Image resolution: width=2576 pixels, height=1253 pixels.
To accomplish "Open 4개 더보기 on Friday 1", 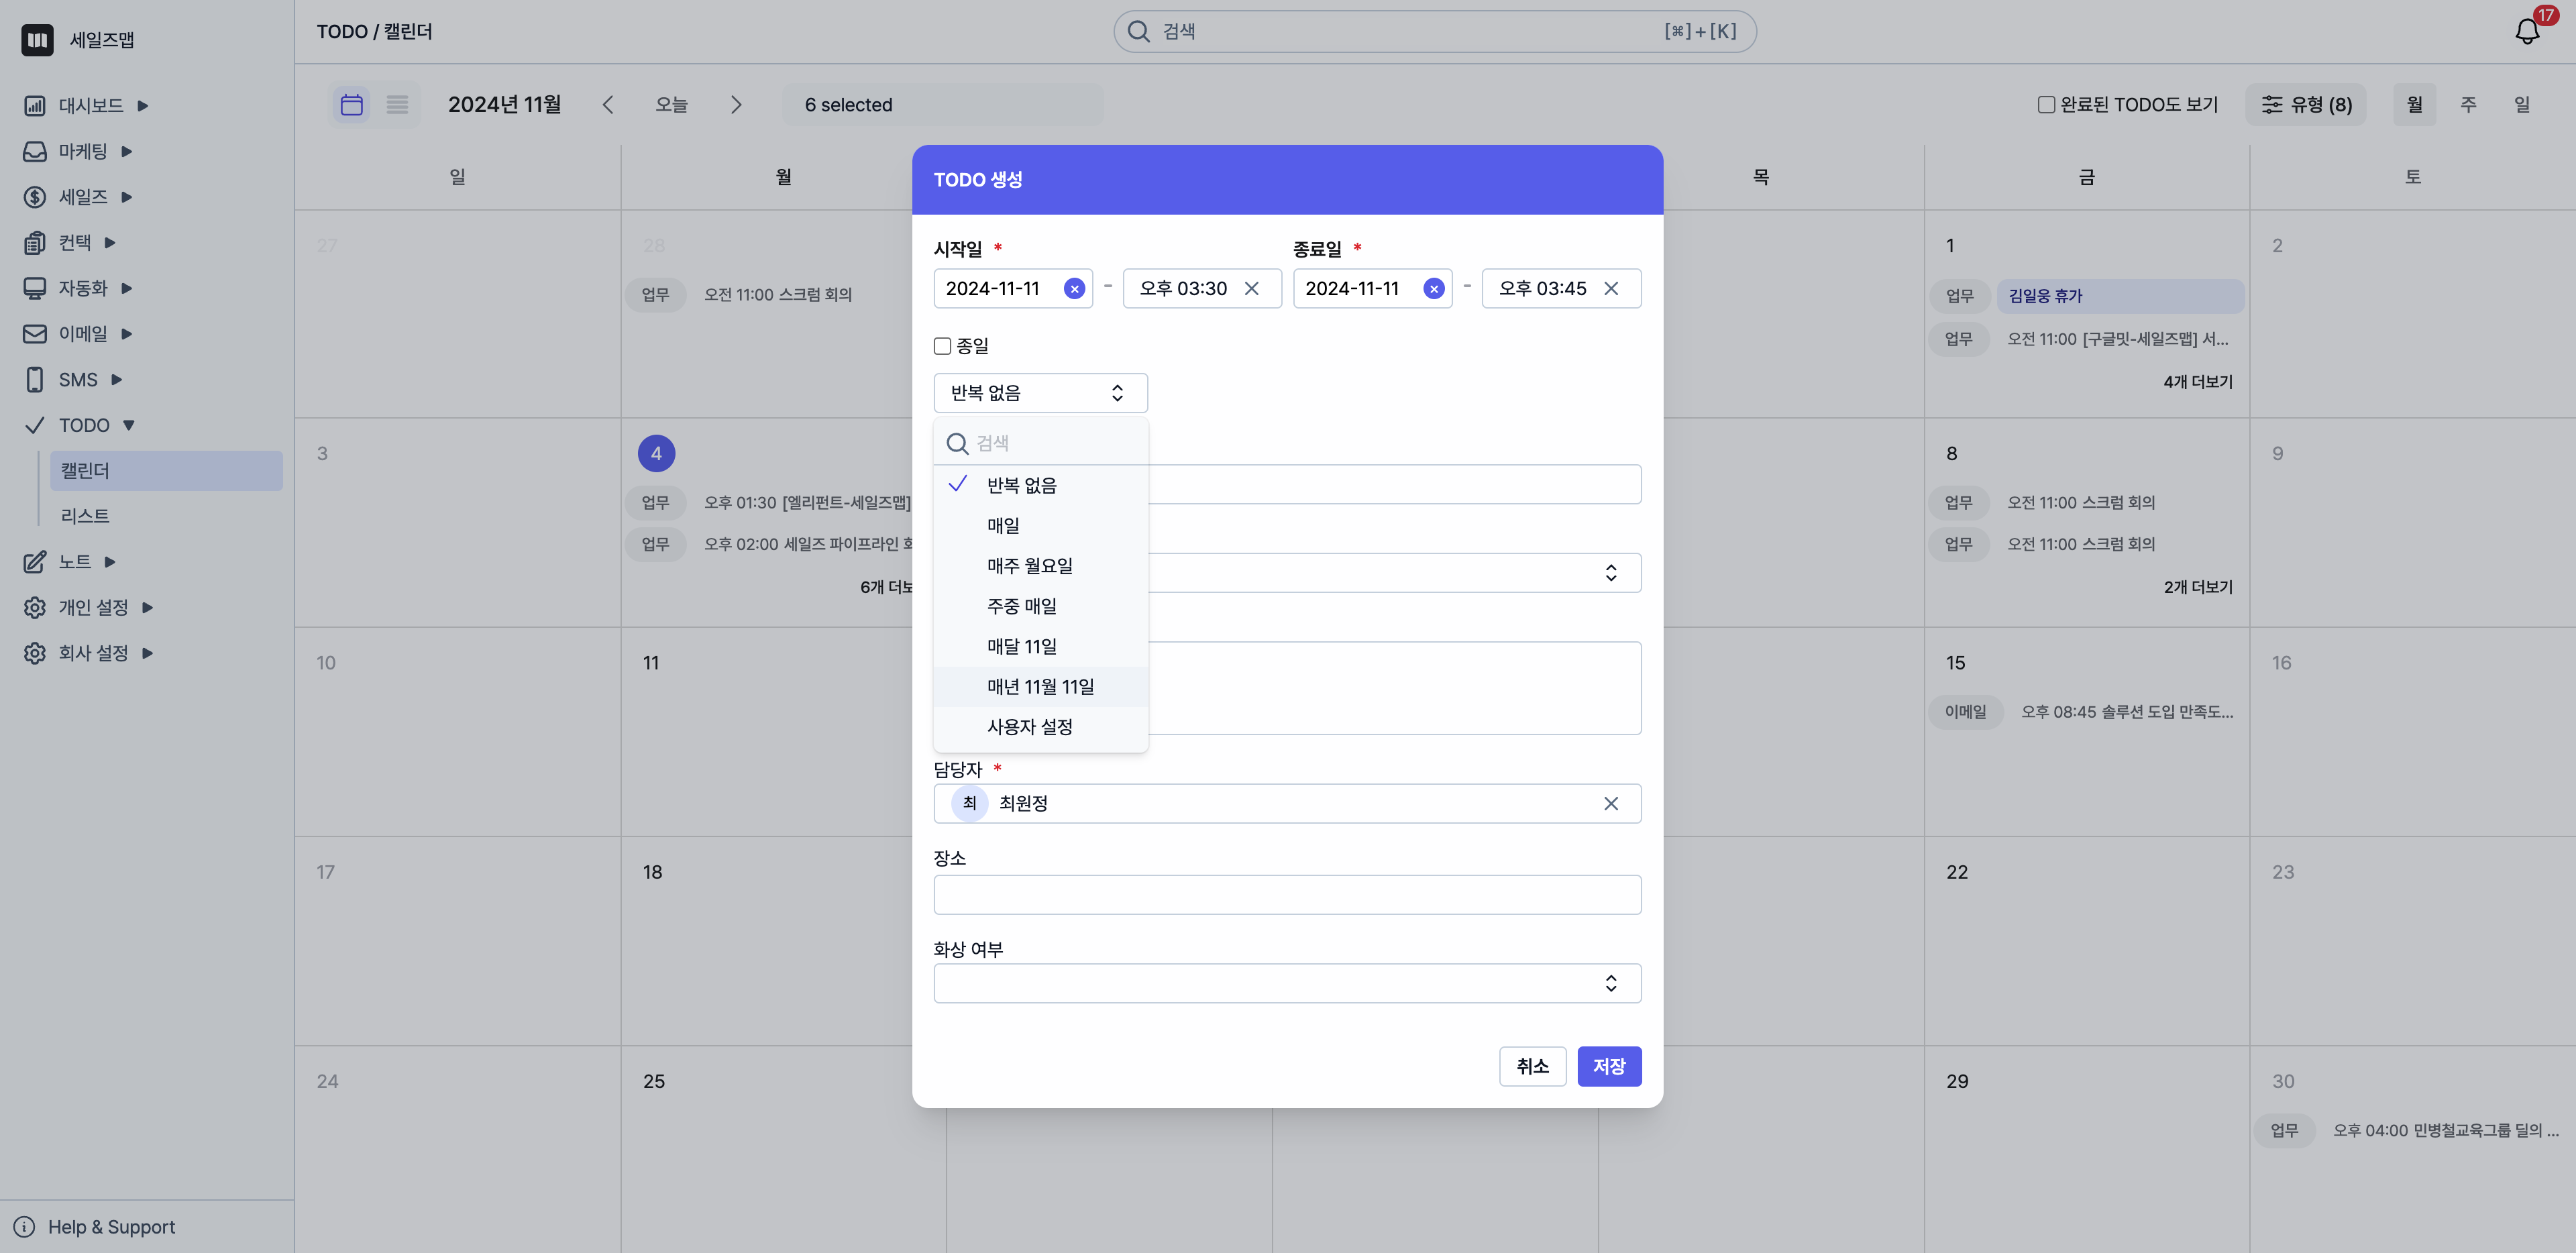I will point(2198,382).
